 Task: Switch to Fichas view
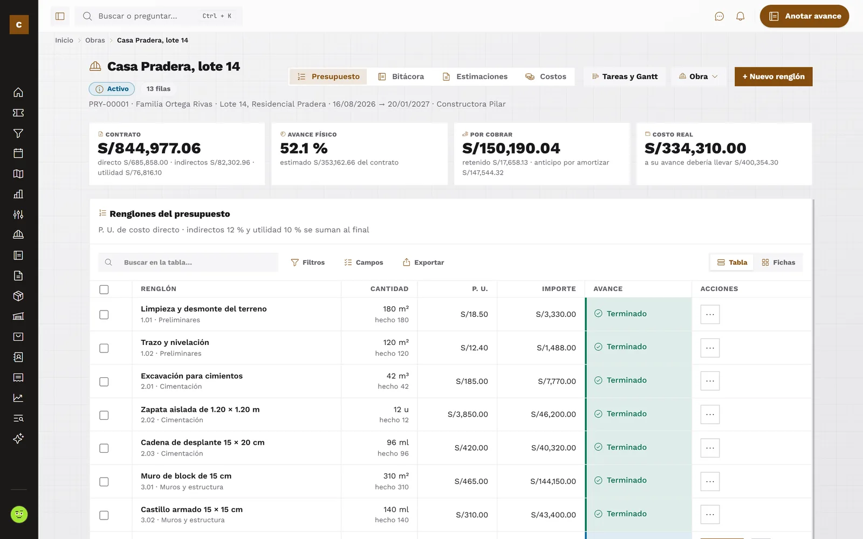point(778,262)
